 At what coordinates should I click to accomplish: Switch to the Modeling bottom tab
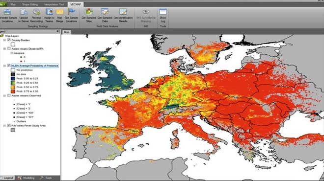tap(26, 178)
